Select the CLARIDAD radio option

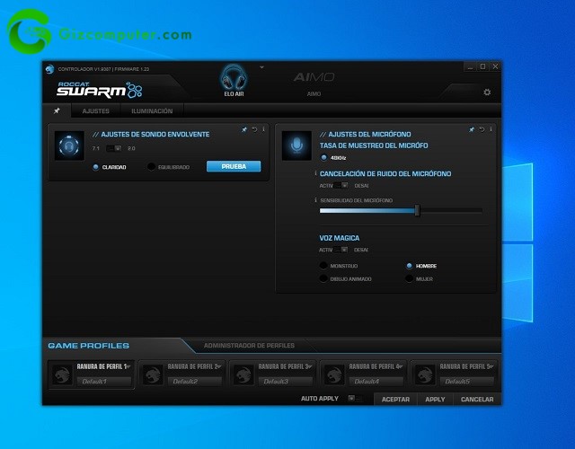(96, 167)
